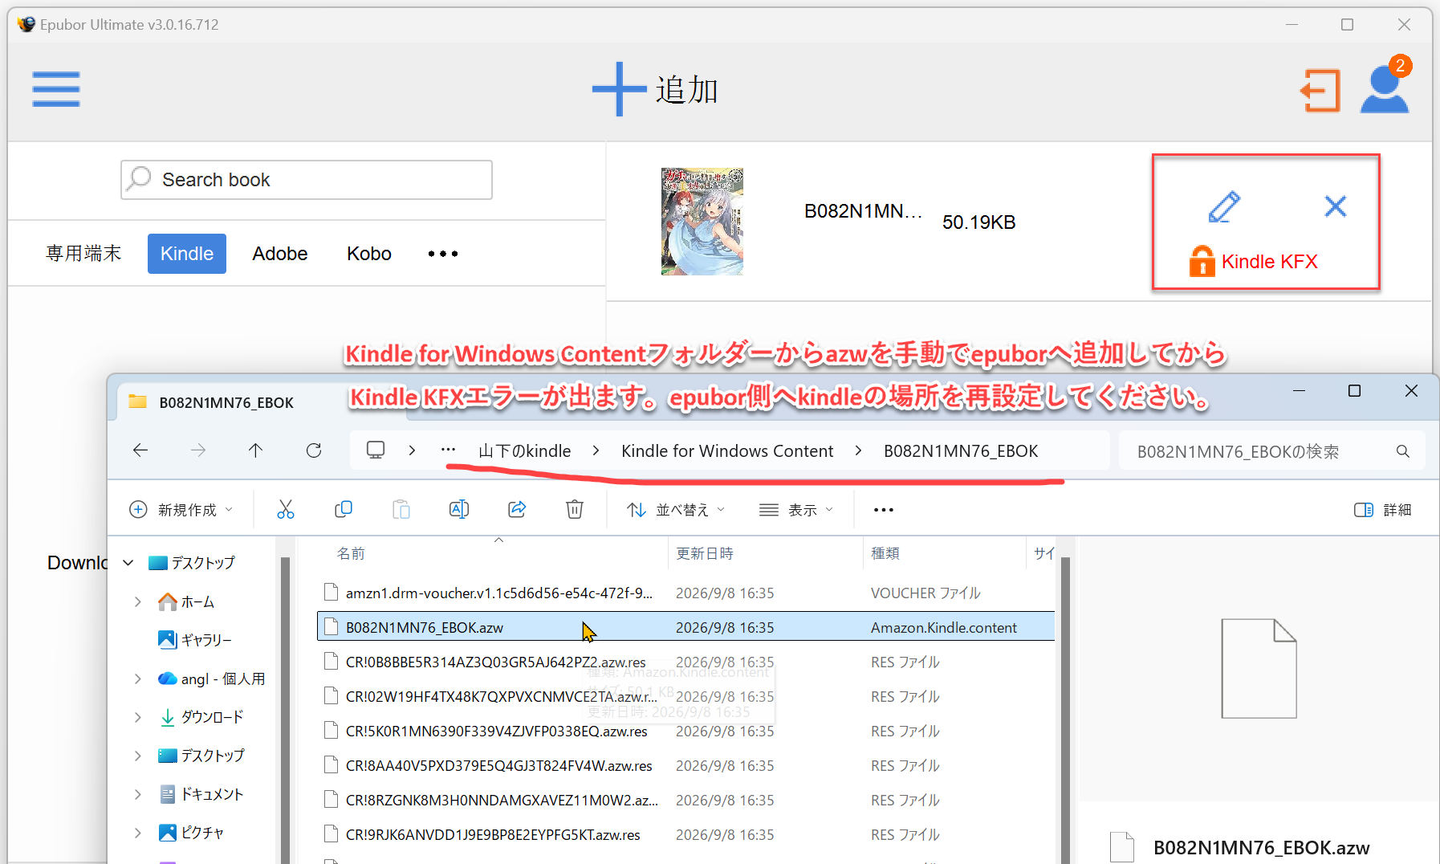The image size is (1440, 864).
Task: Open the 並べ替え sort dropdown
Action: pos(676,510)
